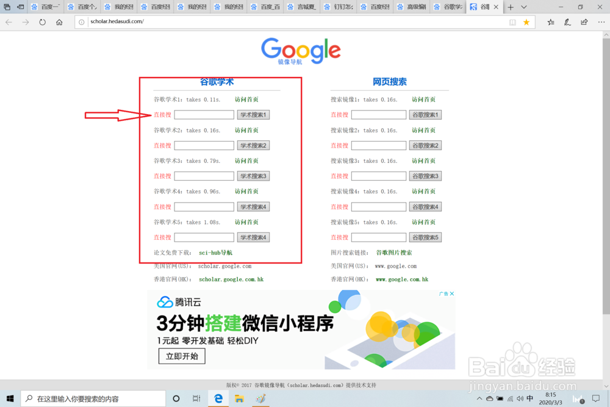The height and width of the screenshot is (407, 610).
Task: Expand hidden system tray icons
Action: 479,398
